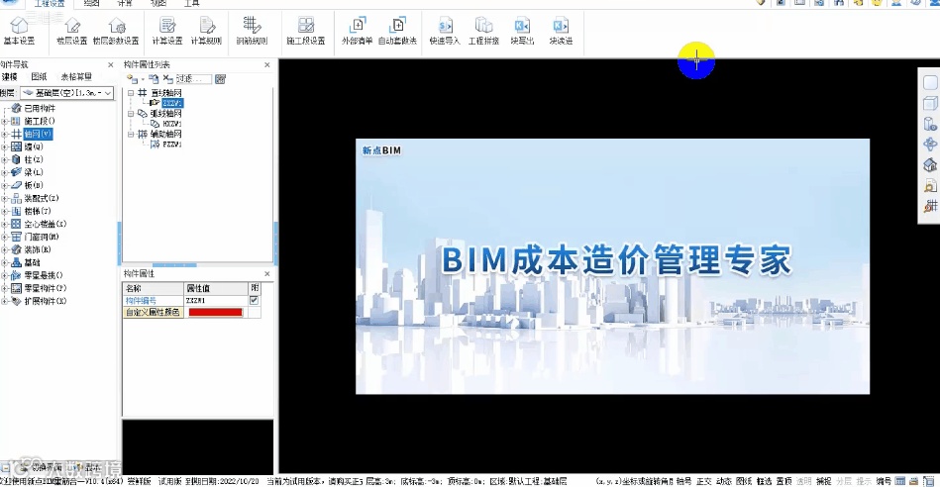Select the FZZW1 auxiliary grid item
The height and width of the screenshot is (487, 940).
tap(172, 145)
